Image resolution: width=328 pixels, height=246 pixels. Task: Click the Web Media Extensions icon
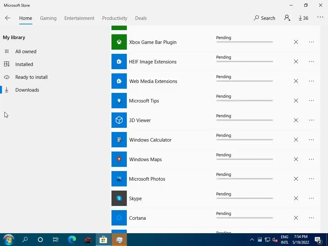point(119,81)
